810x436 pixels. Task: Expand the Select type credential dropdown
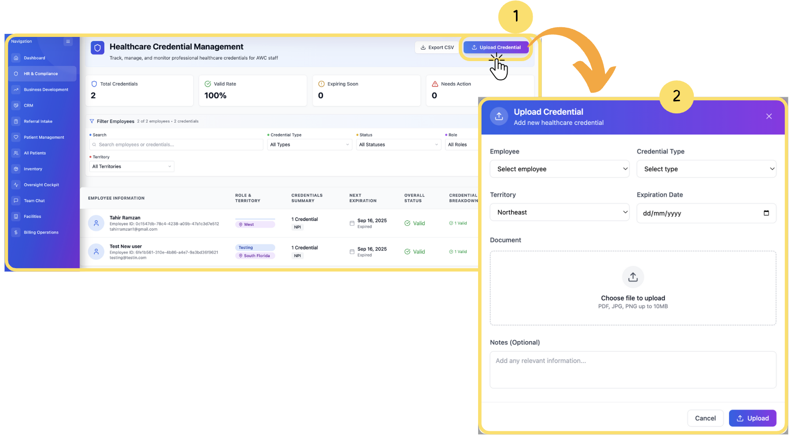[706, 169]
